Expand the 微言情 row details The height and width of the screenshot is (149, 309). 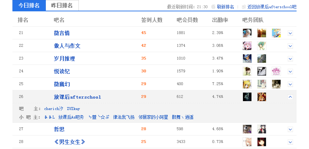tap(290, 33)
